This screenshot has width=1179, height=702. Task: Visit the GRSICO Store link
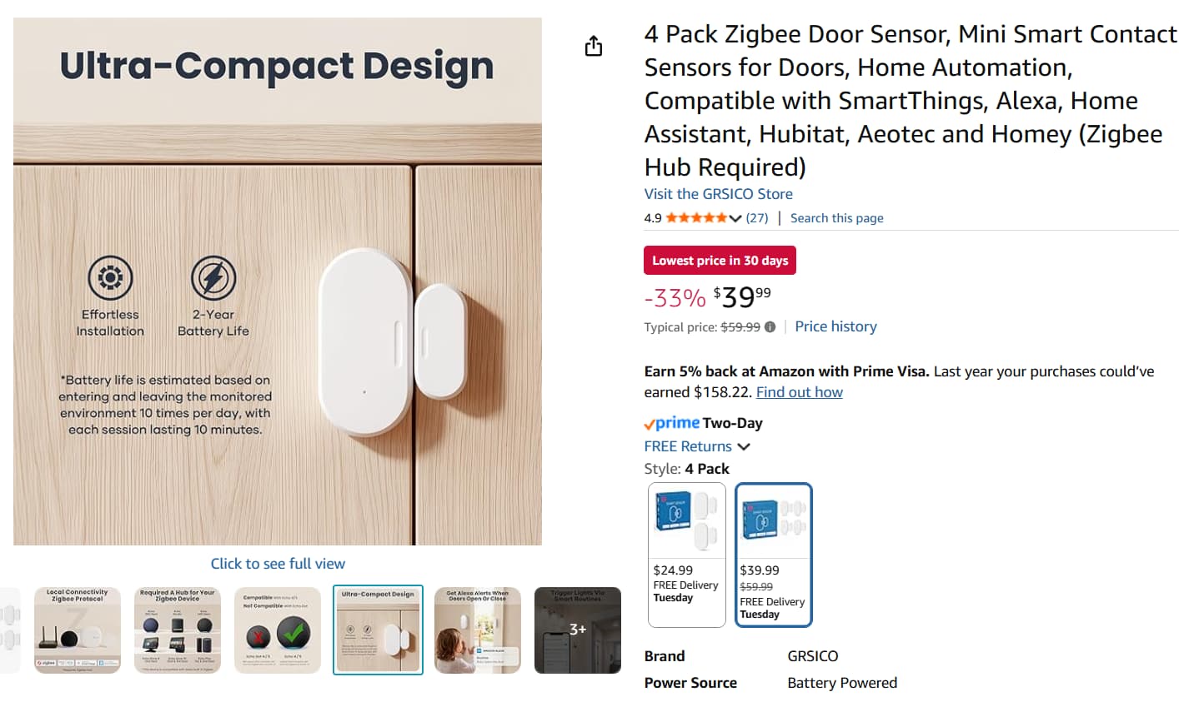[718, 194]
